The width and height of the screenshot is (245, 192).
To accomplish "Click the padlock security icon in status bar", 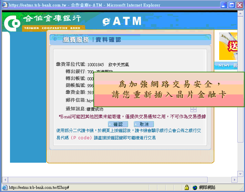I will (x=186, y=187).
